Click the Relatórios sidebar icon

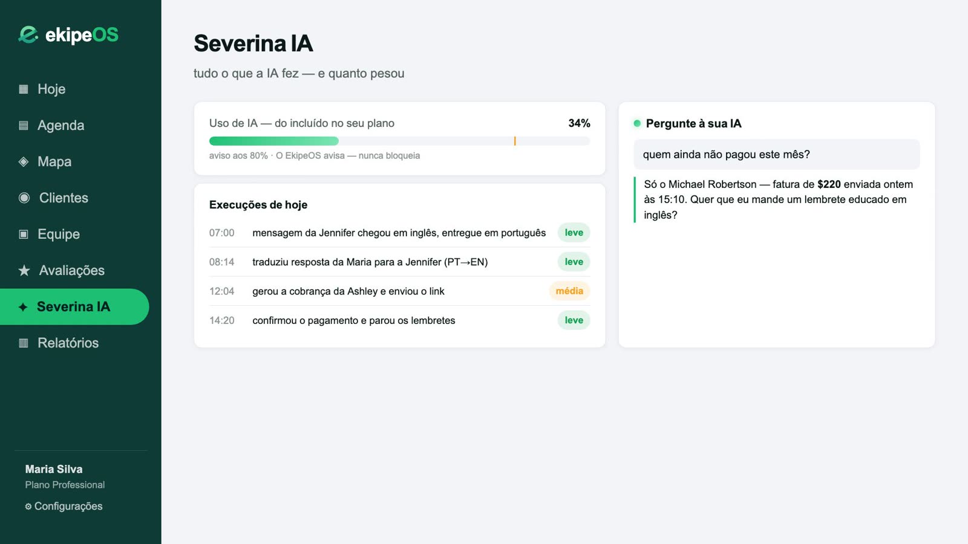24,343
